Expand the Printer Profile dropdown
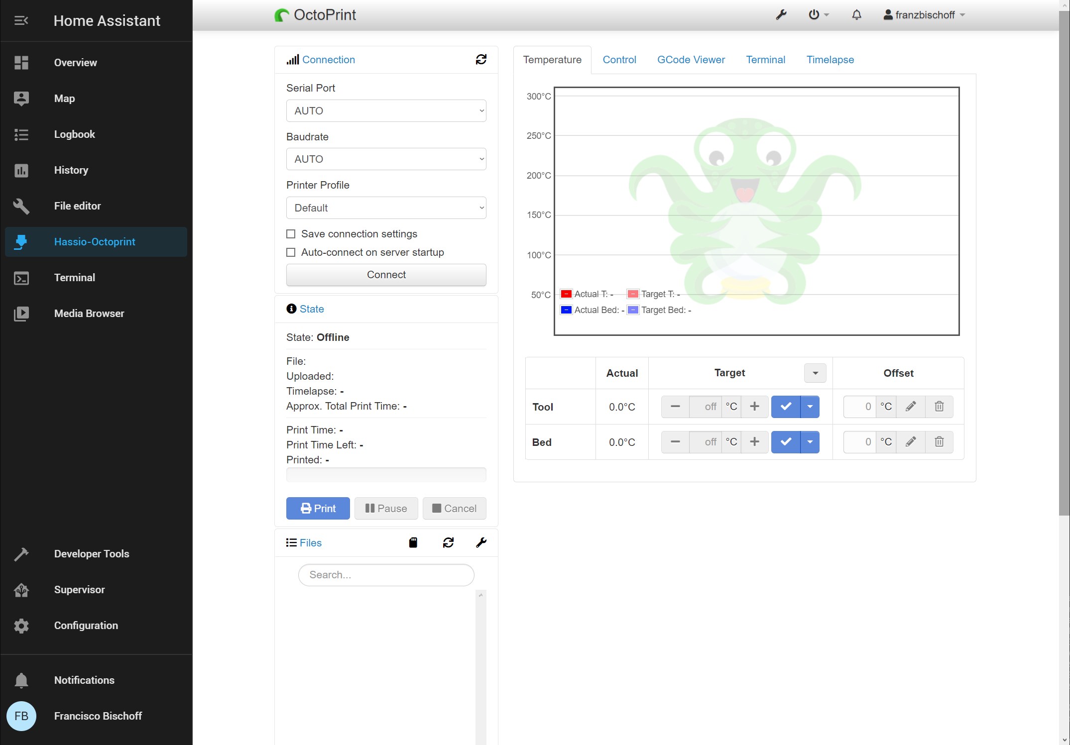 386,208
